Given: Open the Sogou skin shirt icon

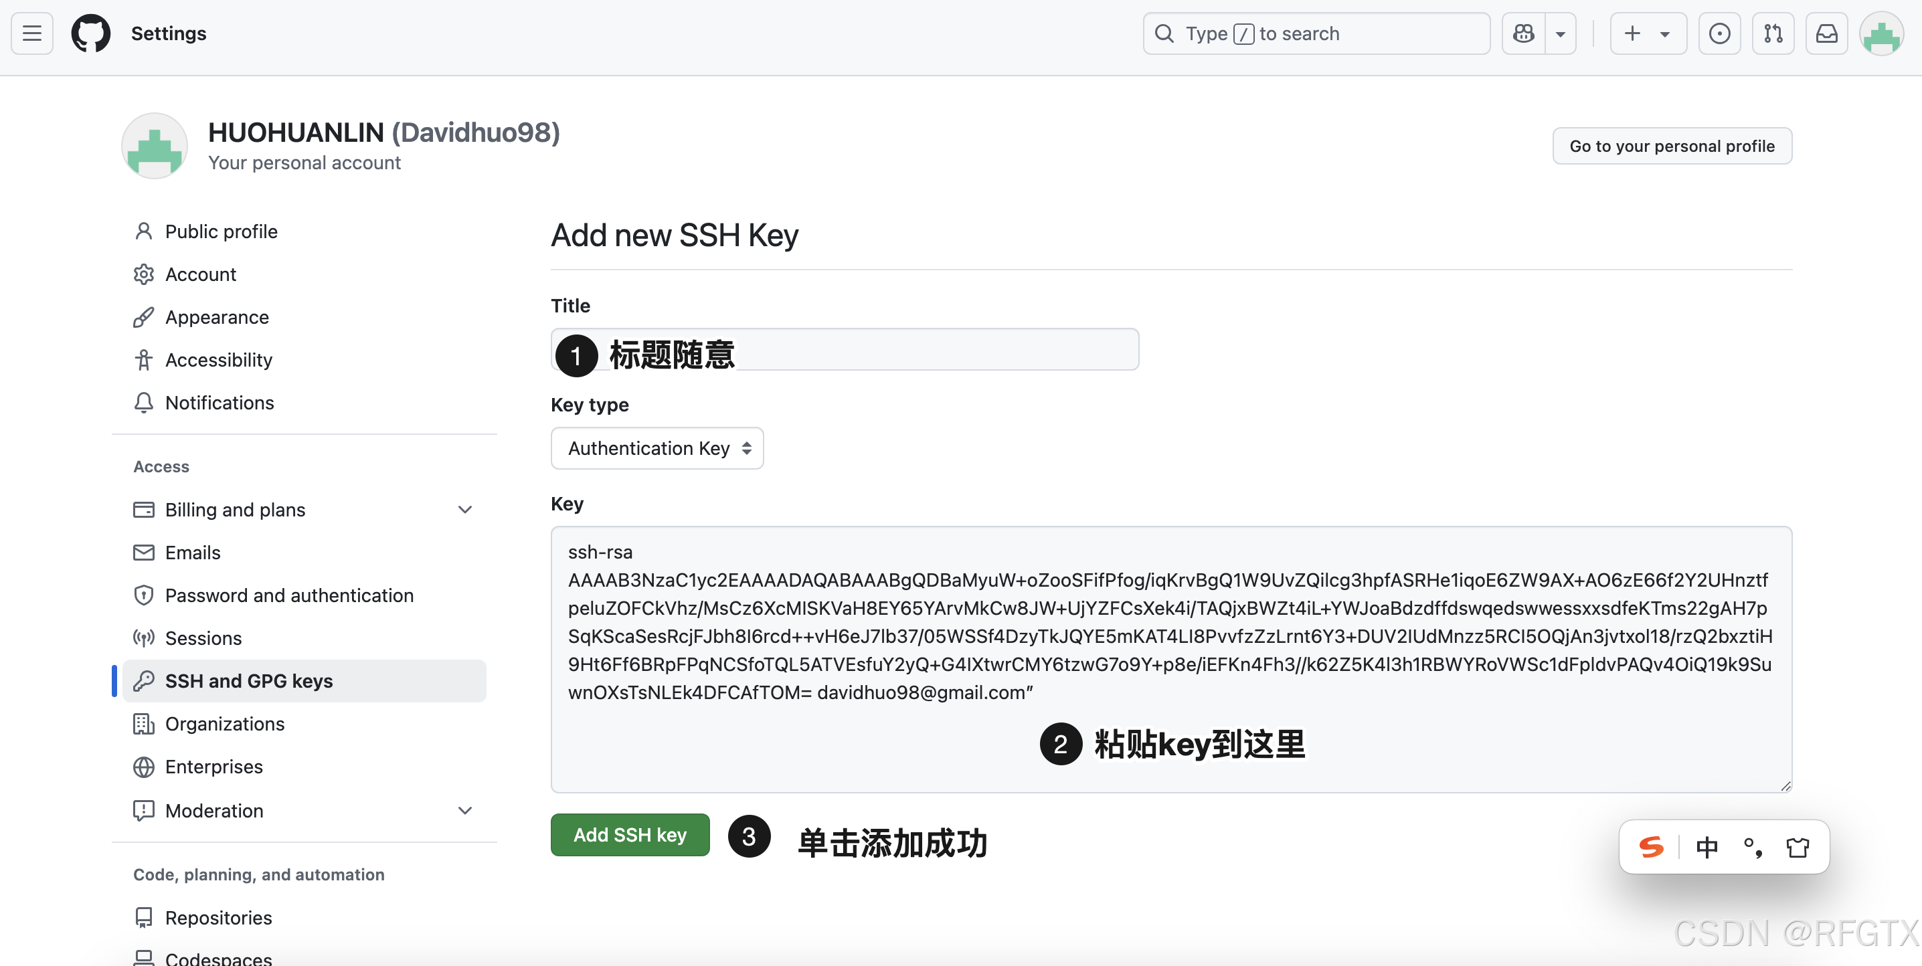Looking at the screenshot, I should (x=1798, y=847).
